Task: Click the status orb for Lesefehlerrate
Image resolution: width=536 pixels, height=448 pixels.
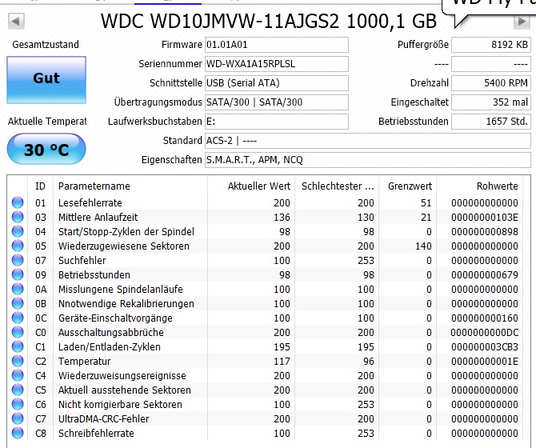Action: point(18,202)
